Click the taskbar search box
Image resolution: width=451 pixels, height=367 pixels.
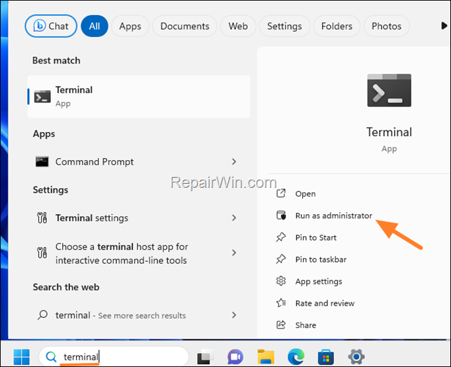coord(114,356)
